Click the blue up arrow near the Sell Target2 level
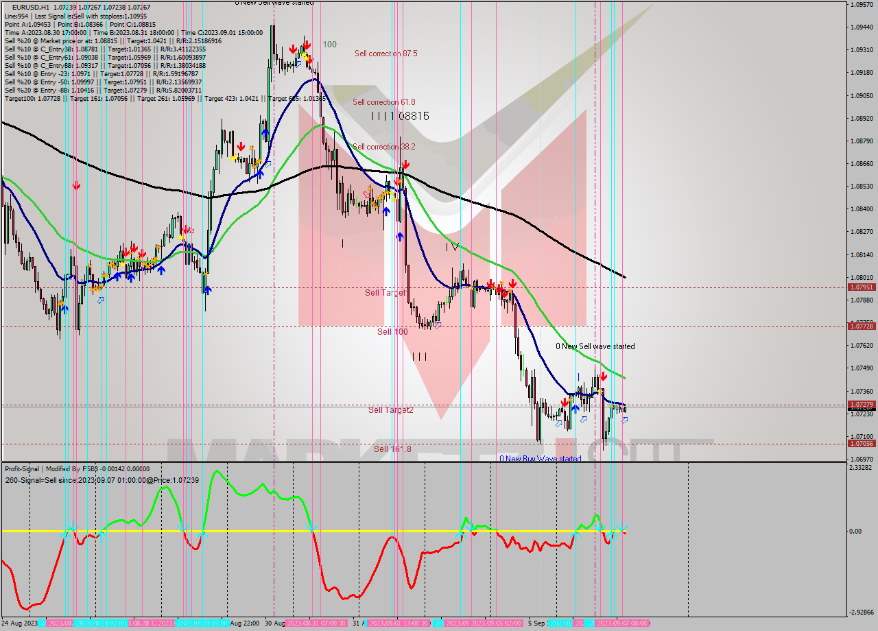 pos(575,407)
